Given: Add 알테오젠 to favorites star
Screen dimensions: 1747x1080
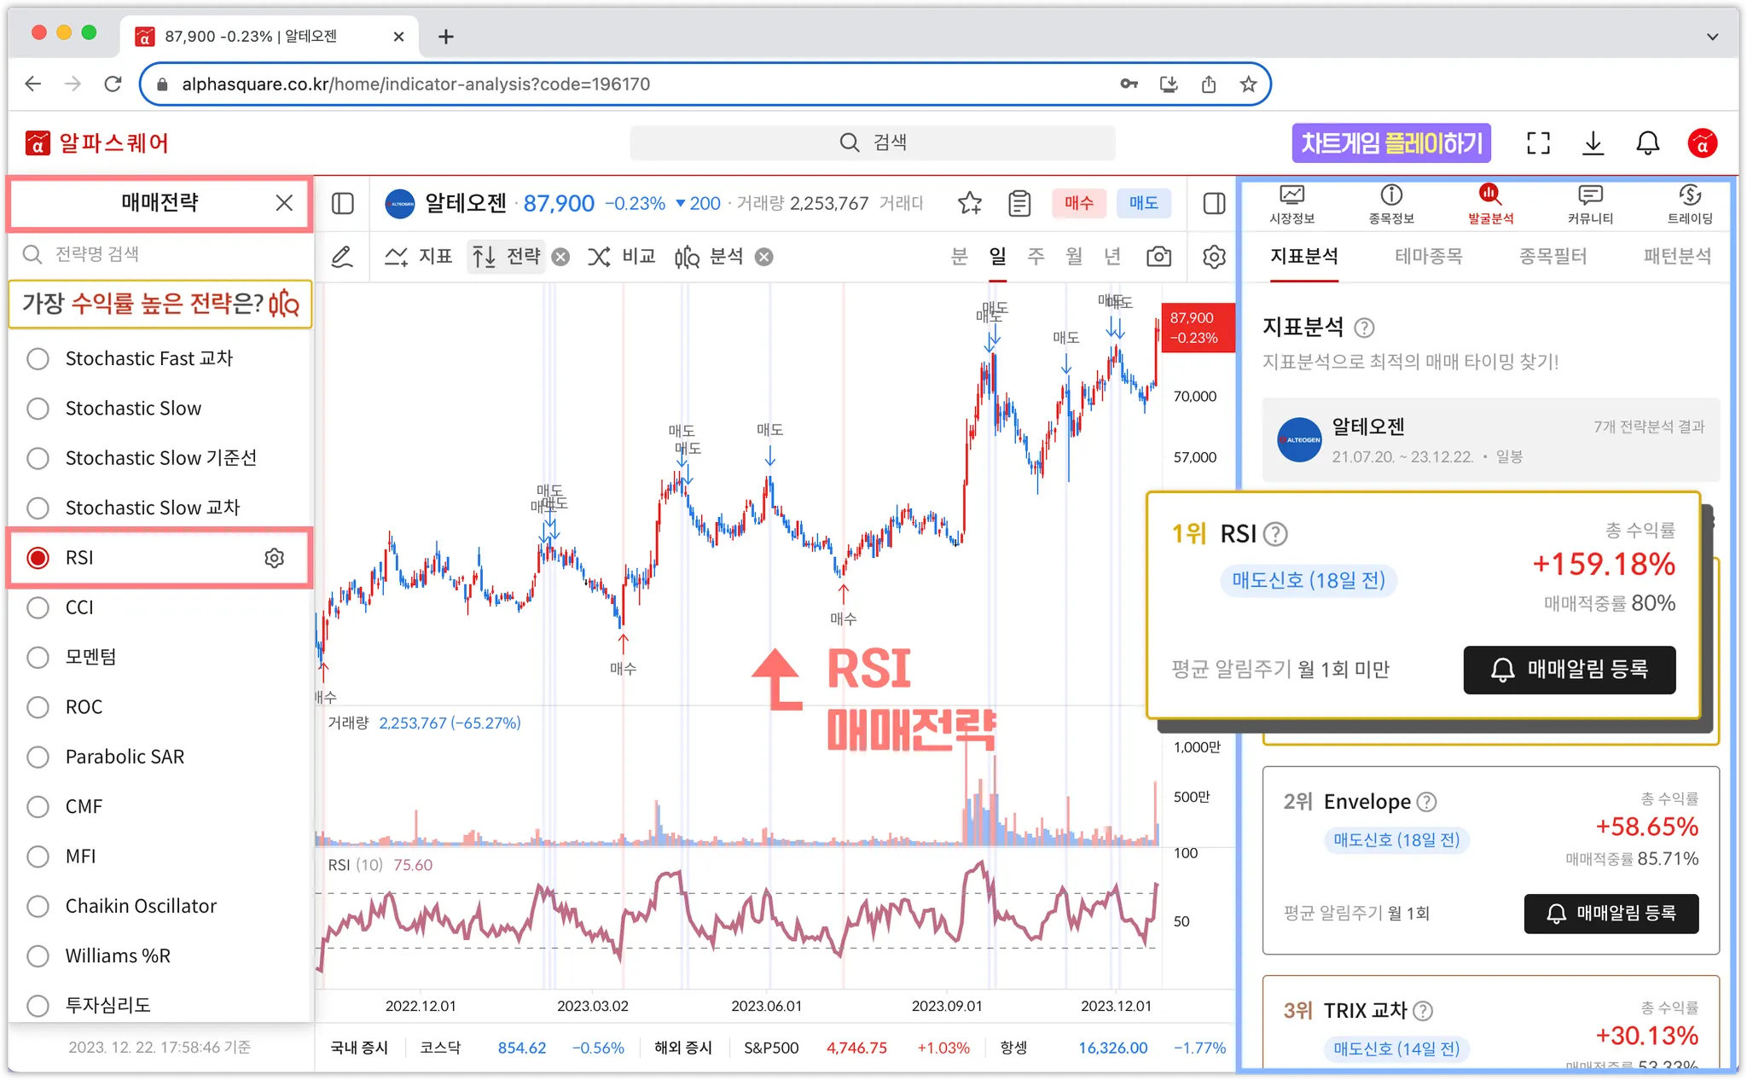Looking at the screenshot, I should (970, 203).
